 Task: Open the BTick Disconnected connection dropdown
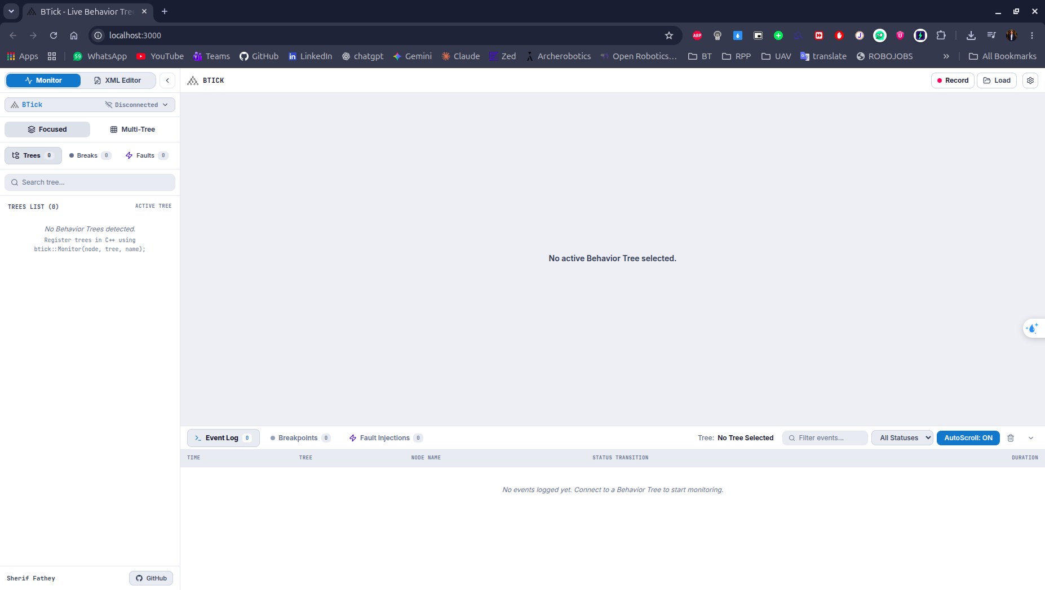coord(90,105)
